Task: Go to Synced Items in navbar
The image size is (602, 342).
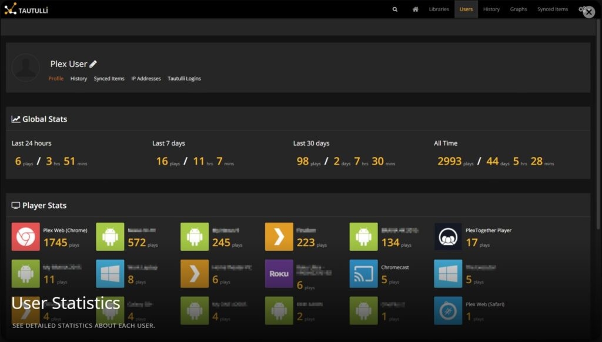Action: pos(553,9)
